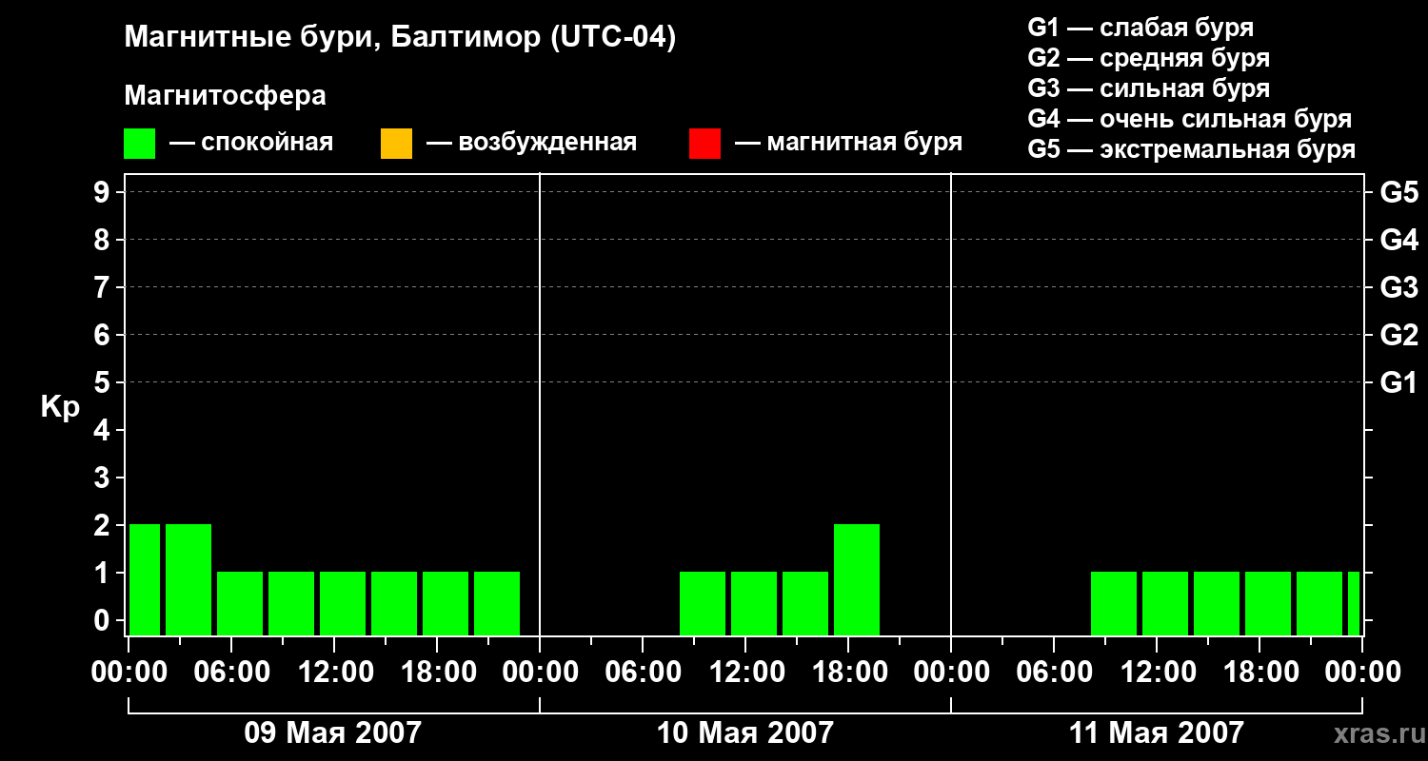The width and height of the screenshot is (1428, 761).
Task: Click the 'G2 — средняя буря' legend line
Action: 1149,58
